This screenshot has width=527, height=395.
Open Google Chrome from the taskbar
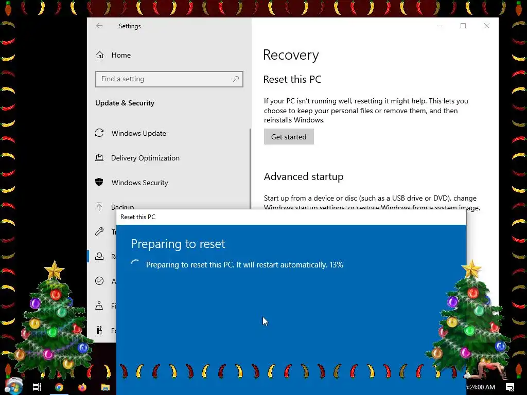click(59, 387)
